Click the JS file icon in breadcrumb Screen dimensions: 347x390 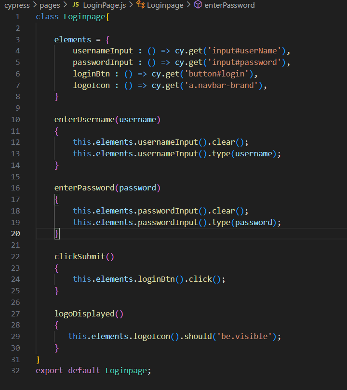(76, 4)
